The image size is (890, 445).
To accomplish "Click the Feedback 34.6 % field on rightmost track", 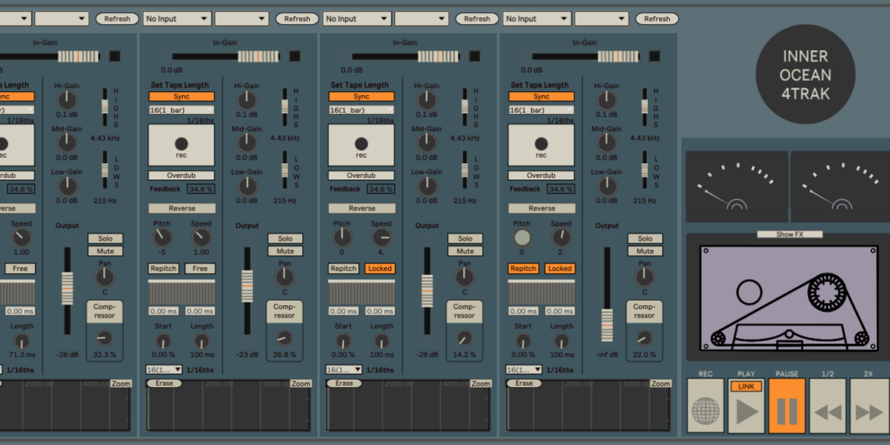I will pos(560,190).
